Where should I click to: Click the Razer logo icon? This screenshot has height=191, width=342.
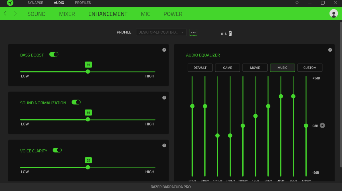[10, 3]
